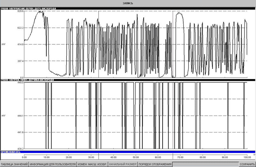Click ИНФОРМАЦИЯ ДЛЯ ПОЛЬЗОВАТЕЛЯ button
This screenshot has height=167, width=256.
coord(53,164)
